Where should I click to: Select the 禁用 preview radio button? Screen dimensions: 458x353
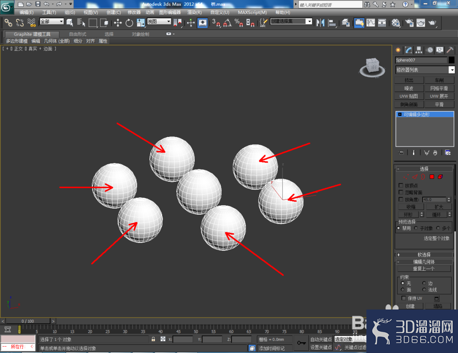pyautogui.click(x=398, y=228)
